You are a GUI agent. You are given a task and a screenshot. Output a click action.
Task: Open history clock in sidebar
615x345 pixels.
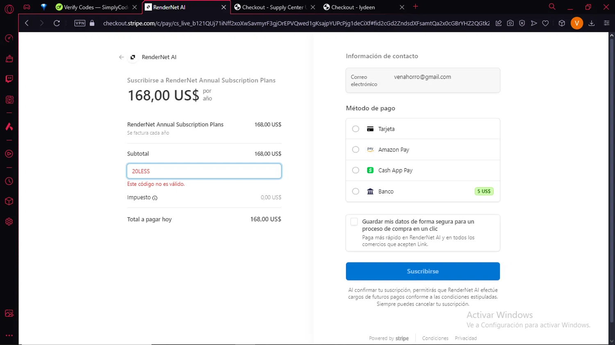9,181
